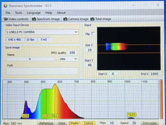Image resolution: width=166 pixels, height=125 pixels.
Task: Toggle the Peaks button off
Action: coord(75,123)
